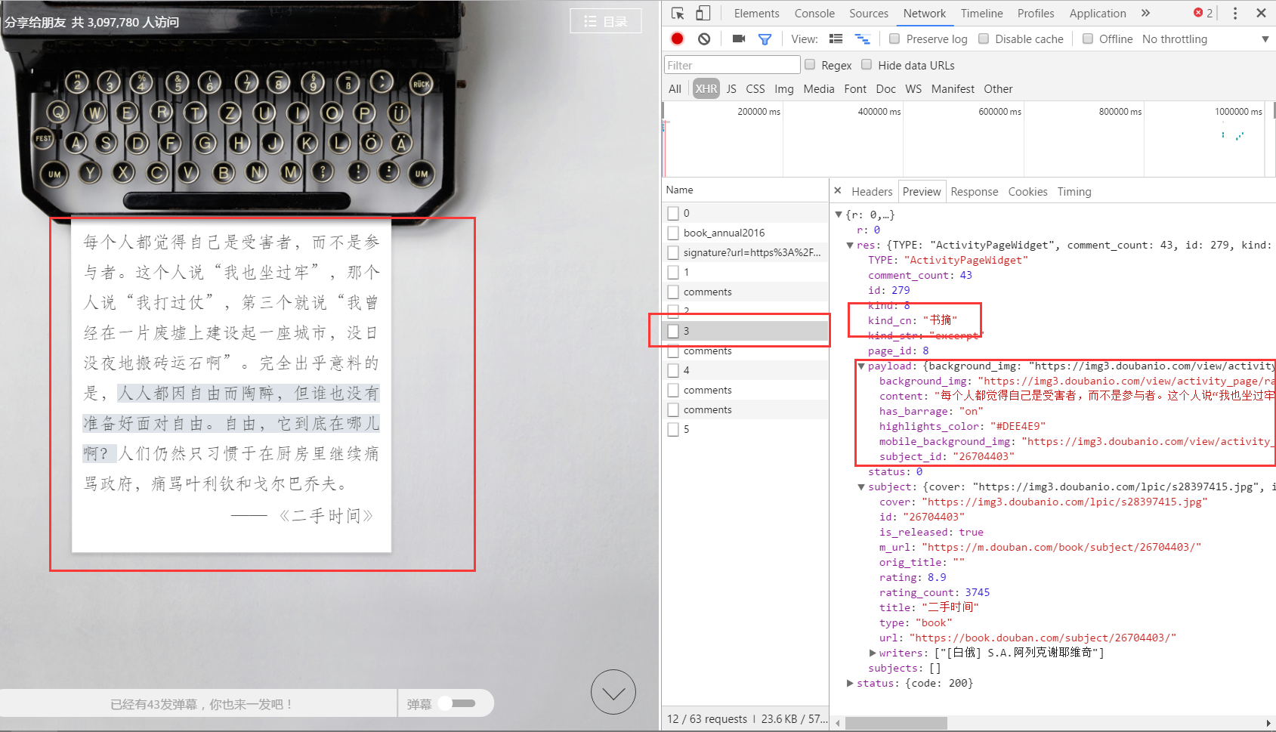
Task: Open the Headers tab of request
Action: pyautogui.click(x=872, y=192)
